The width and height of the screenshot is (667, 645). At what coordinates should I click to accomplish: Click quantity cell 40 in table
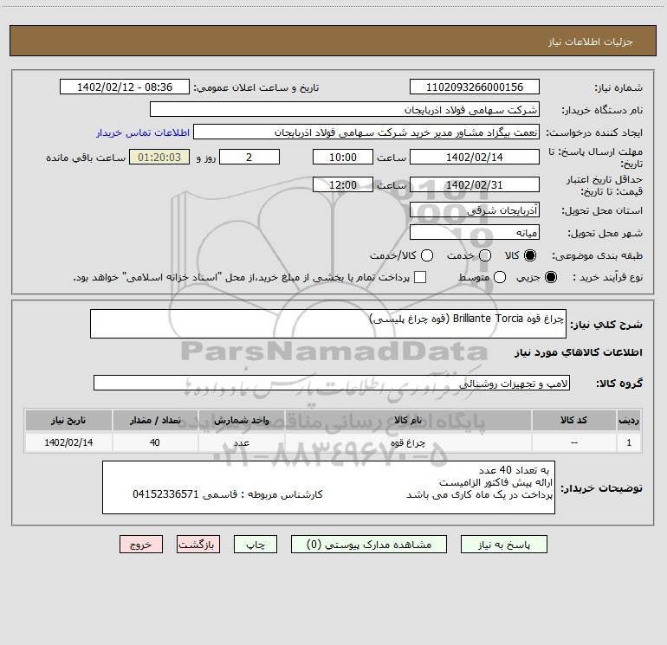(x=155, y=442)
